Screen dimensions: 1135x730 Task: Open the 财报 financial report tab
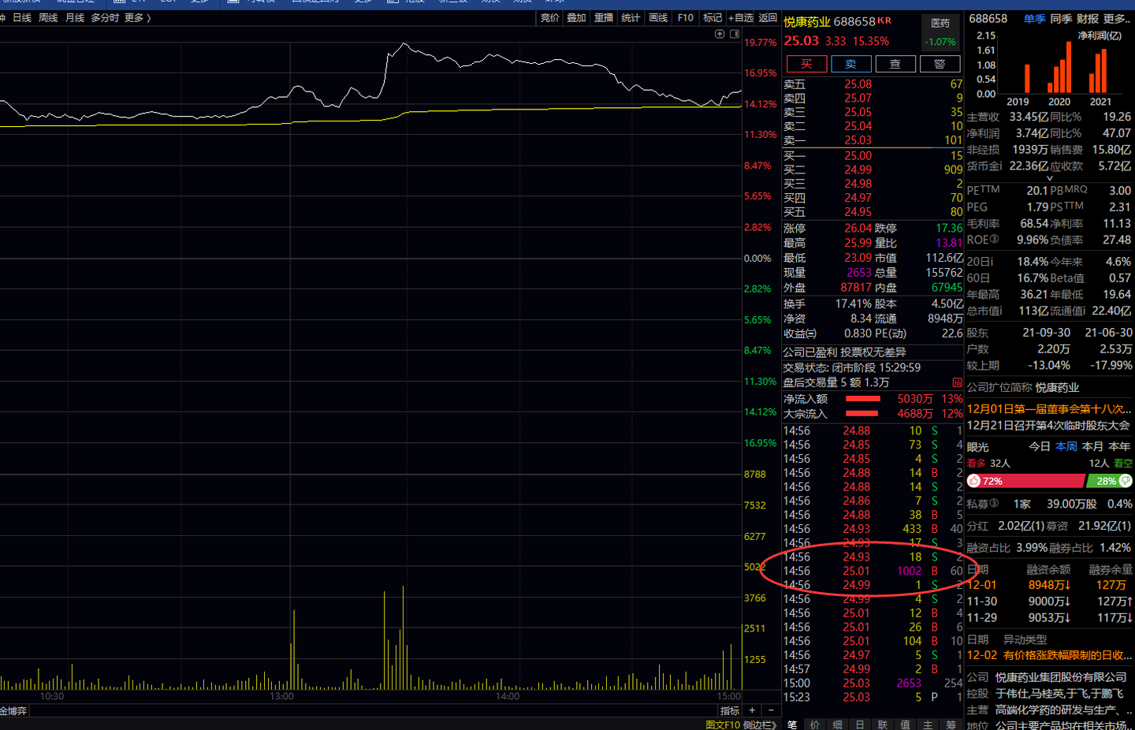(1088, 18)
